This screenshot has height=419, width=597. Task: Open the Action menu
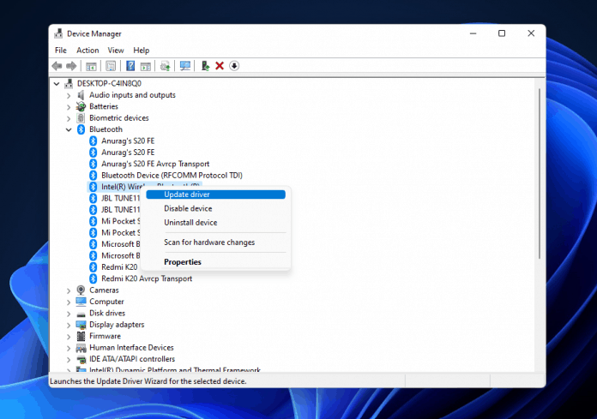87,51
